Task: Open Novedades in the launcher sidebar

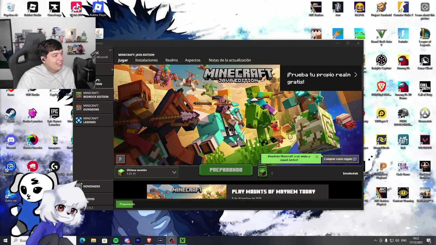Action: (93, 186)
